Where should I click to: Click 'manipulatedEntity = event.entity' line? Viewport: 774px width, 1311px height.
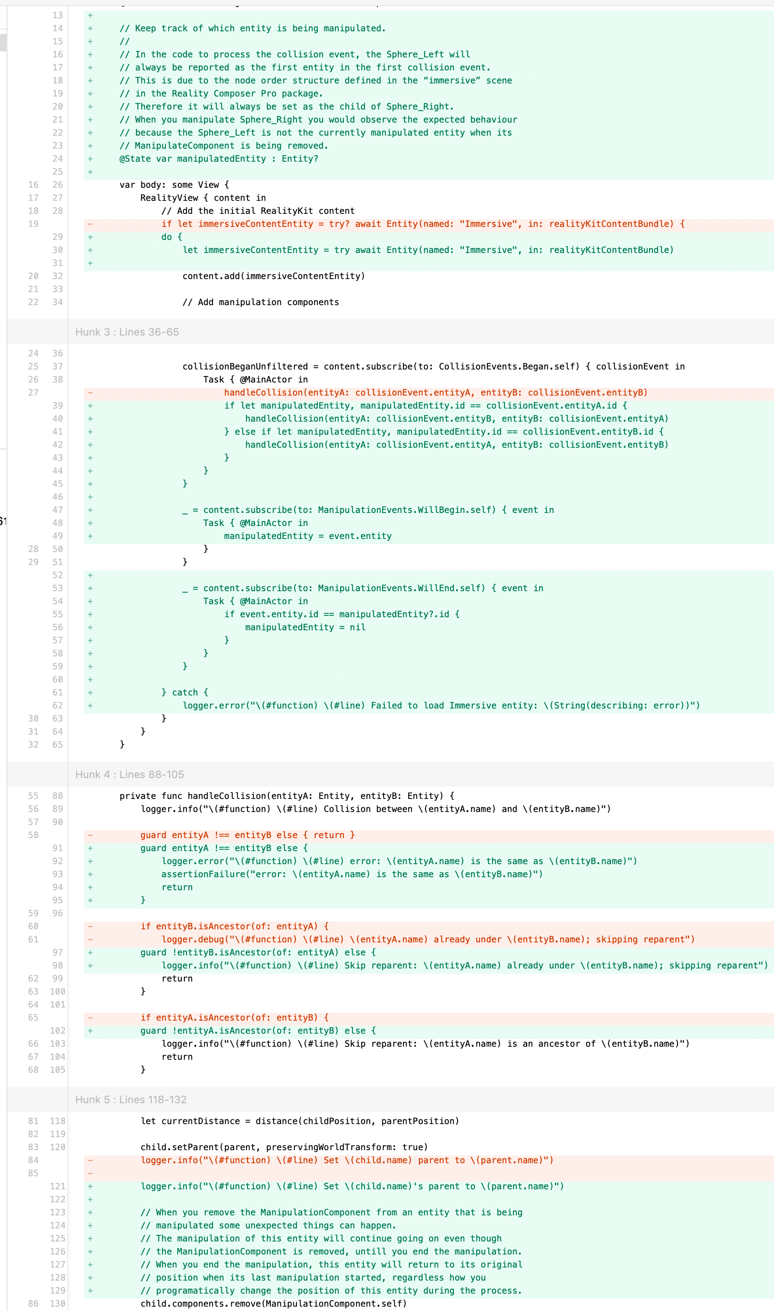pos(308,536)
